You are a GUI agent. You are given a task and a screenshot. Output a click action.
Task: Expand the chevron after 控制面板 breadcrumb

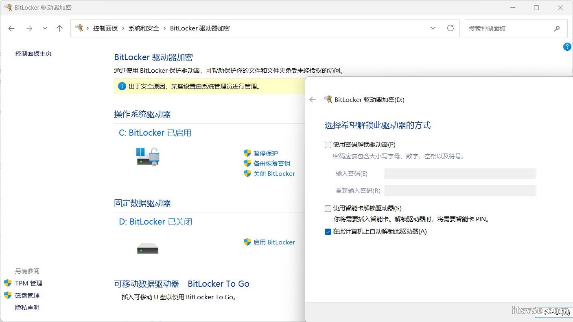click(x=123, y=28)
